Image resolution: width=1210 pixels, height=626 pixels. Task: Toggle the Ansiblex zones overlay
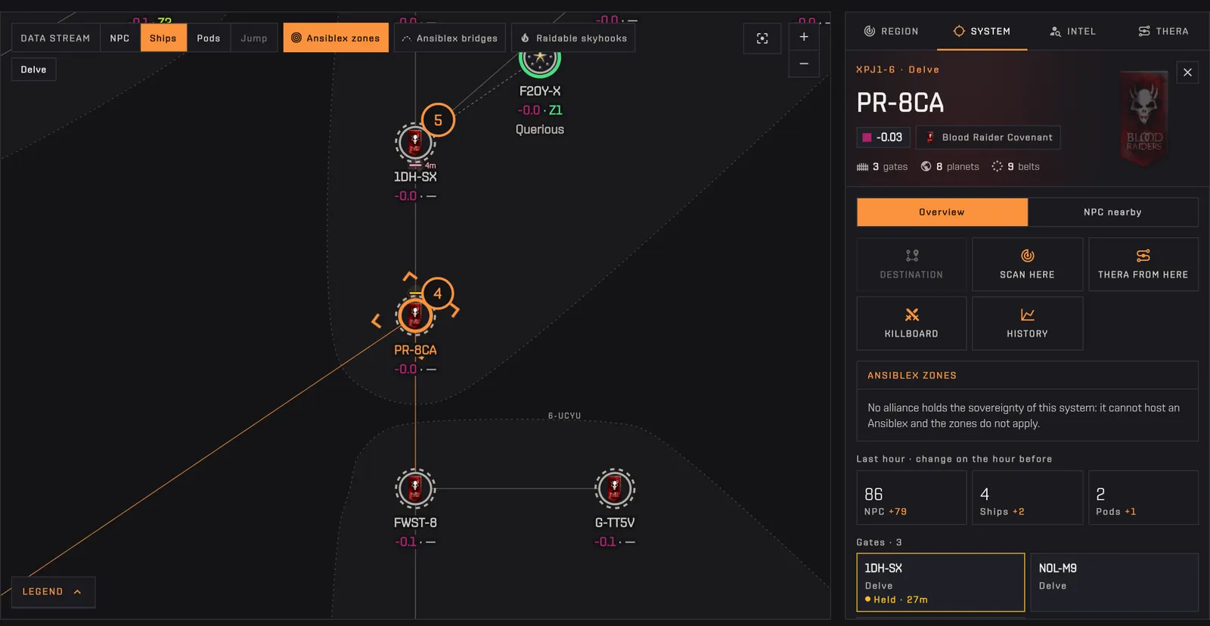pyautogui.click(x=336, y=38)
